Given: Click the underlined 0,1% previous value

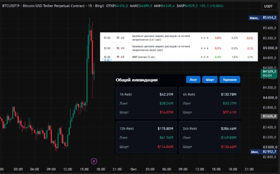Looking at the screenshot, I should click(250, 48).
